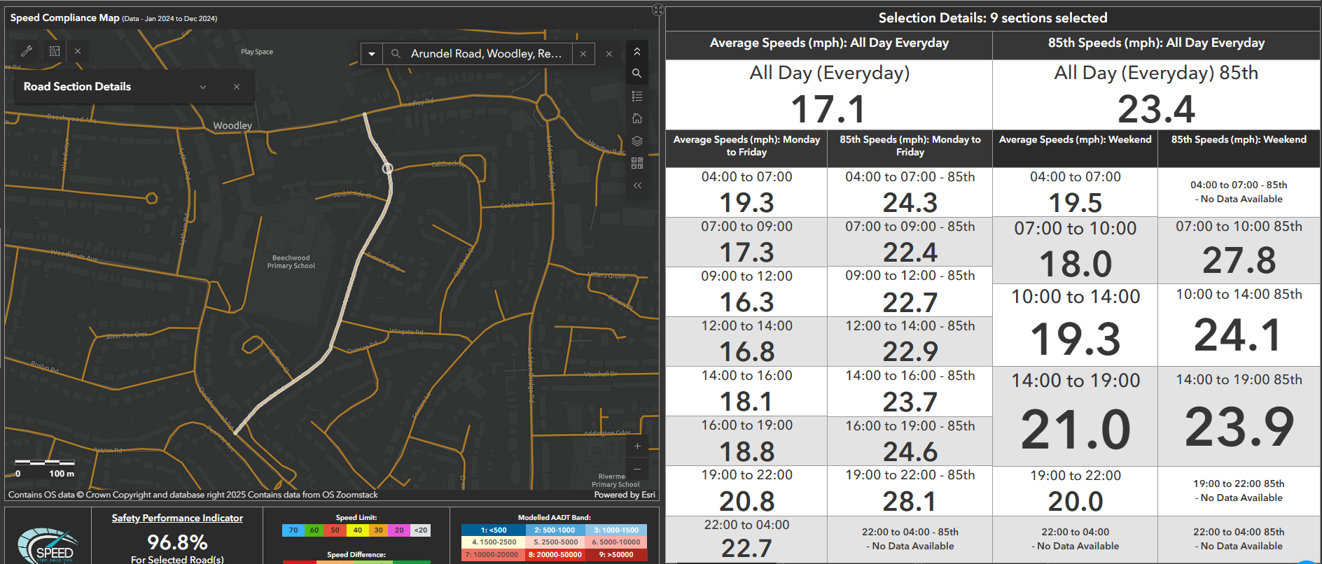The image size is (1322, 564).
Task: Activate the rectangle select features tool
Action: click(55, 51)
